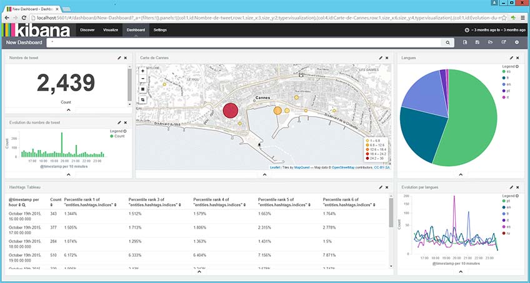Edit the Langues pie chart panel
Viewport: 530px width, 283px height.
(511, 58)
